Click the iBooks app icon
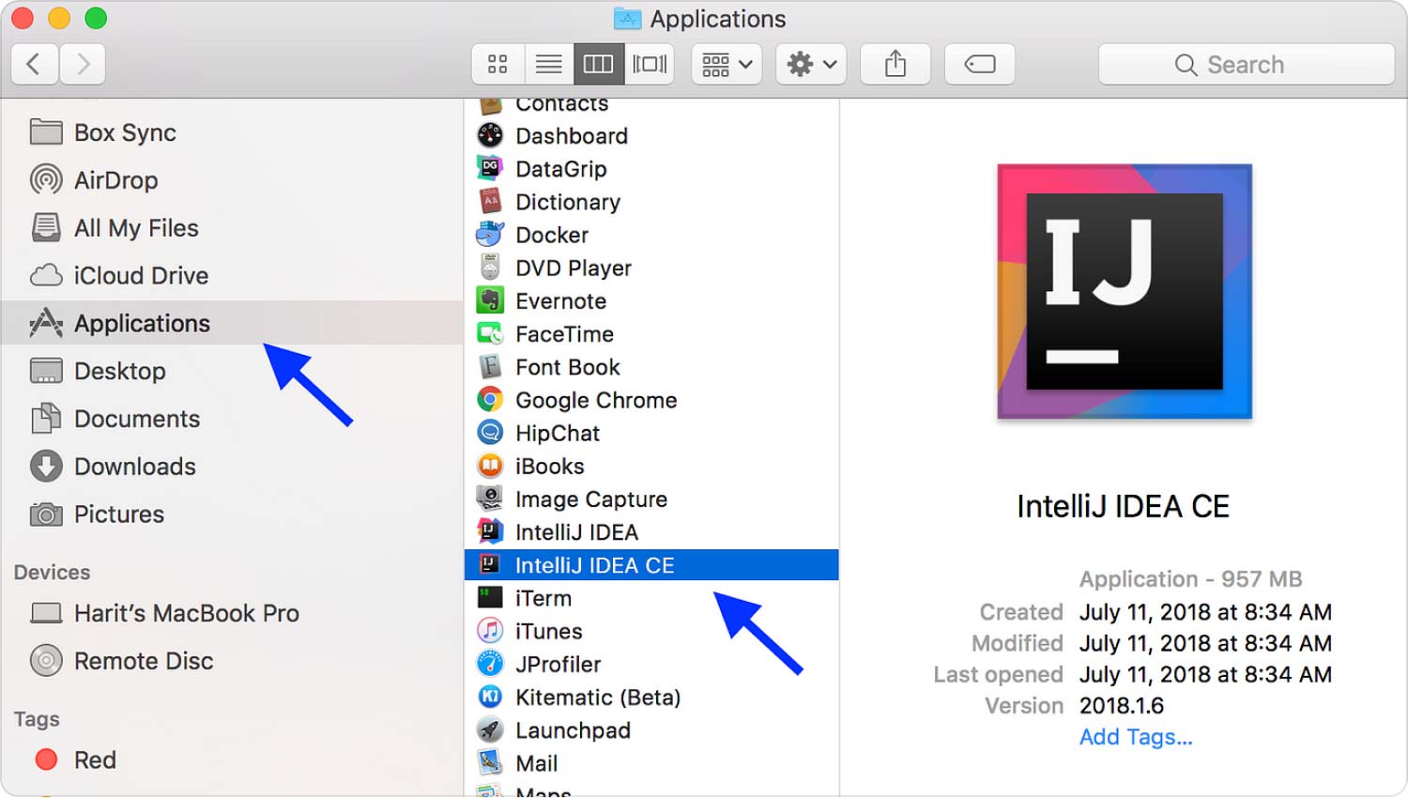The image size is (1408, 798). coord(490,466)
